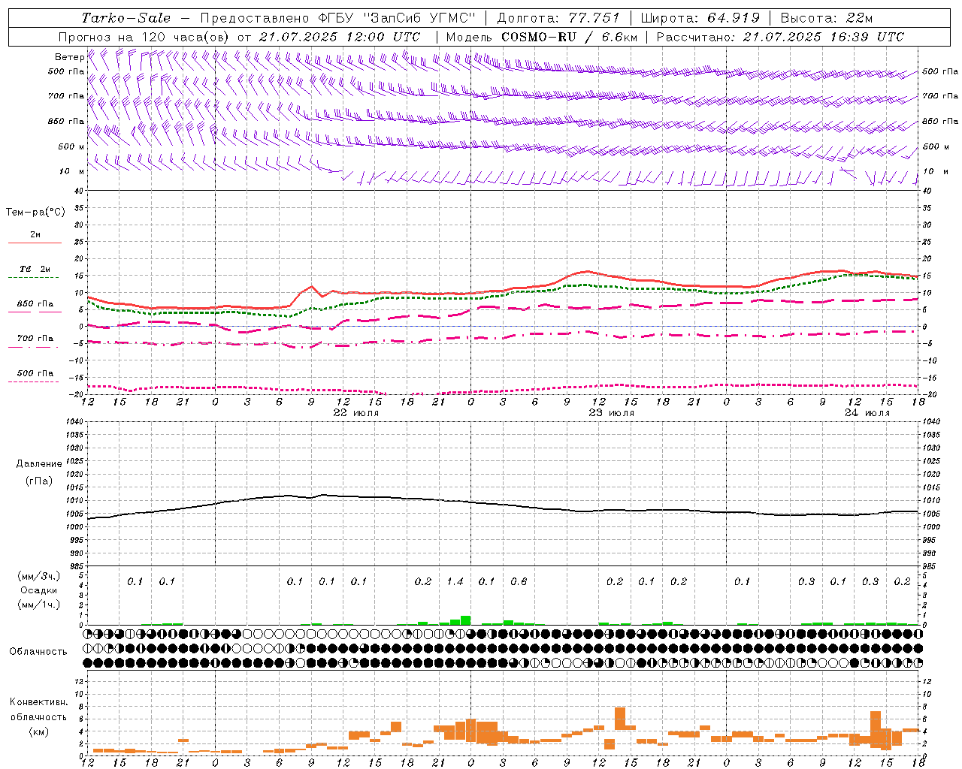Click the 22 июля date label

click(355, 413)
